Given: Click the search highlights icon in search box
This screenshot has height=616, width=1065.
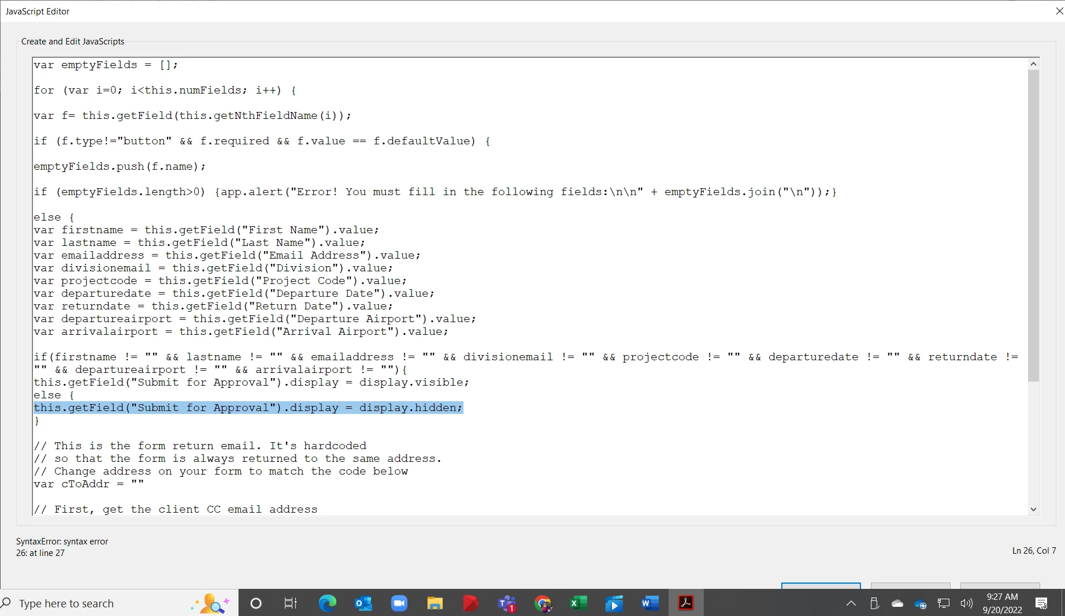Looking at the screenshot, I should click(211, 603).
